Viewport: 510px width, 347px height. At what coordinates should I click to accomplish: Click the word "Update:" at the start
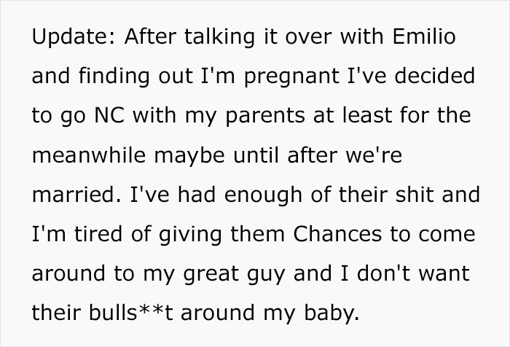pos(74,36)
